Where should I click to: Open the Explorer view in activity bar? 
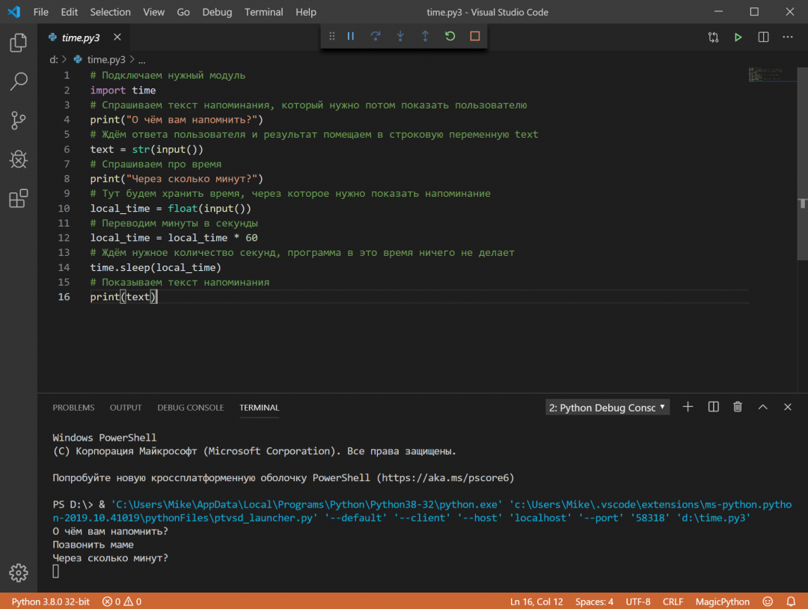tap(19, 43)
